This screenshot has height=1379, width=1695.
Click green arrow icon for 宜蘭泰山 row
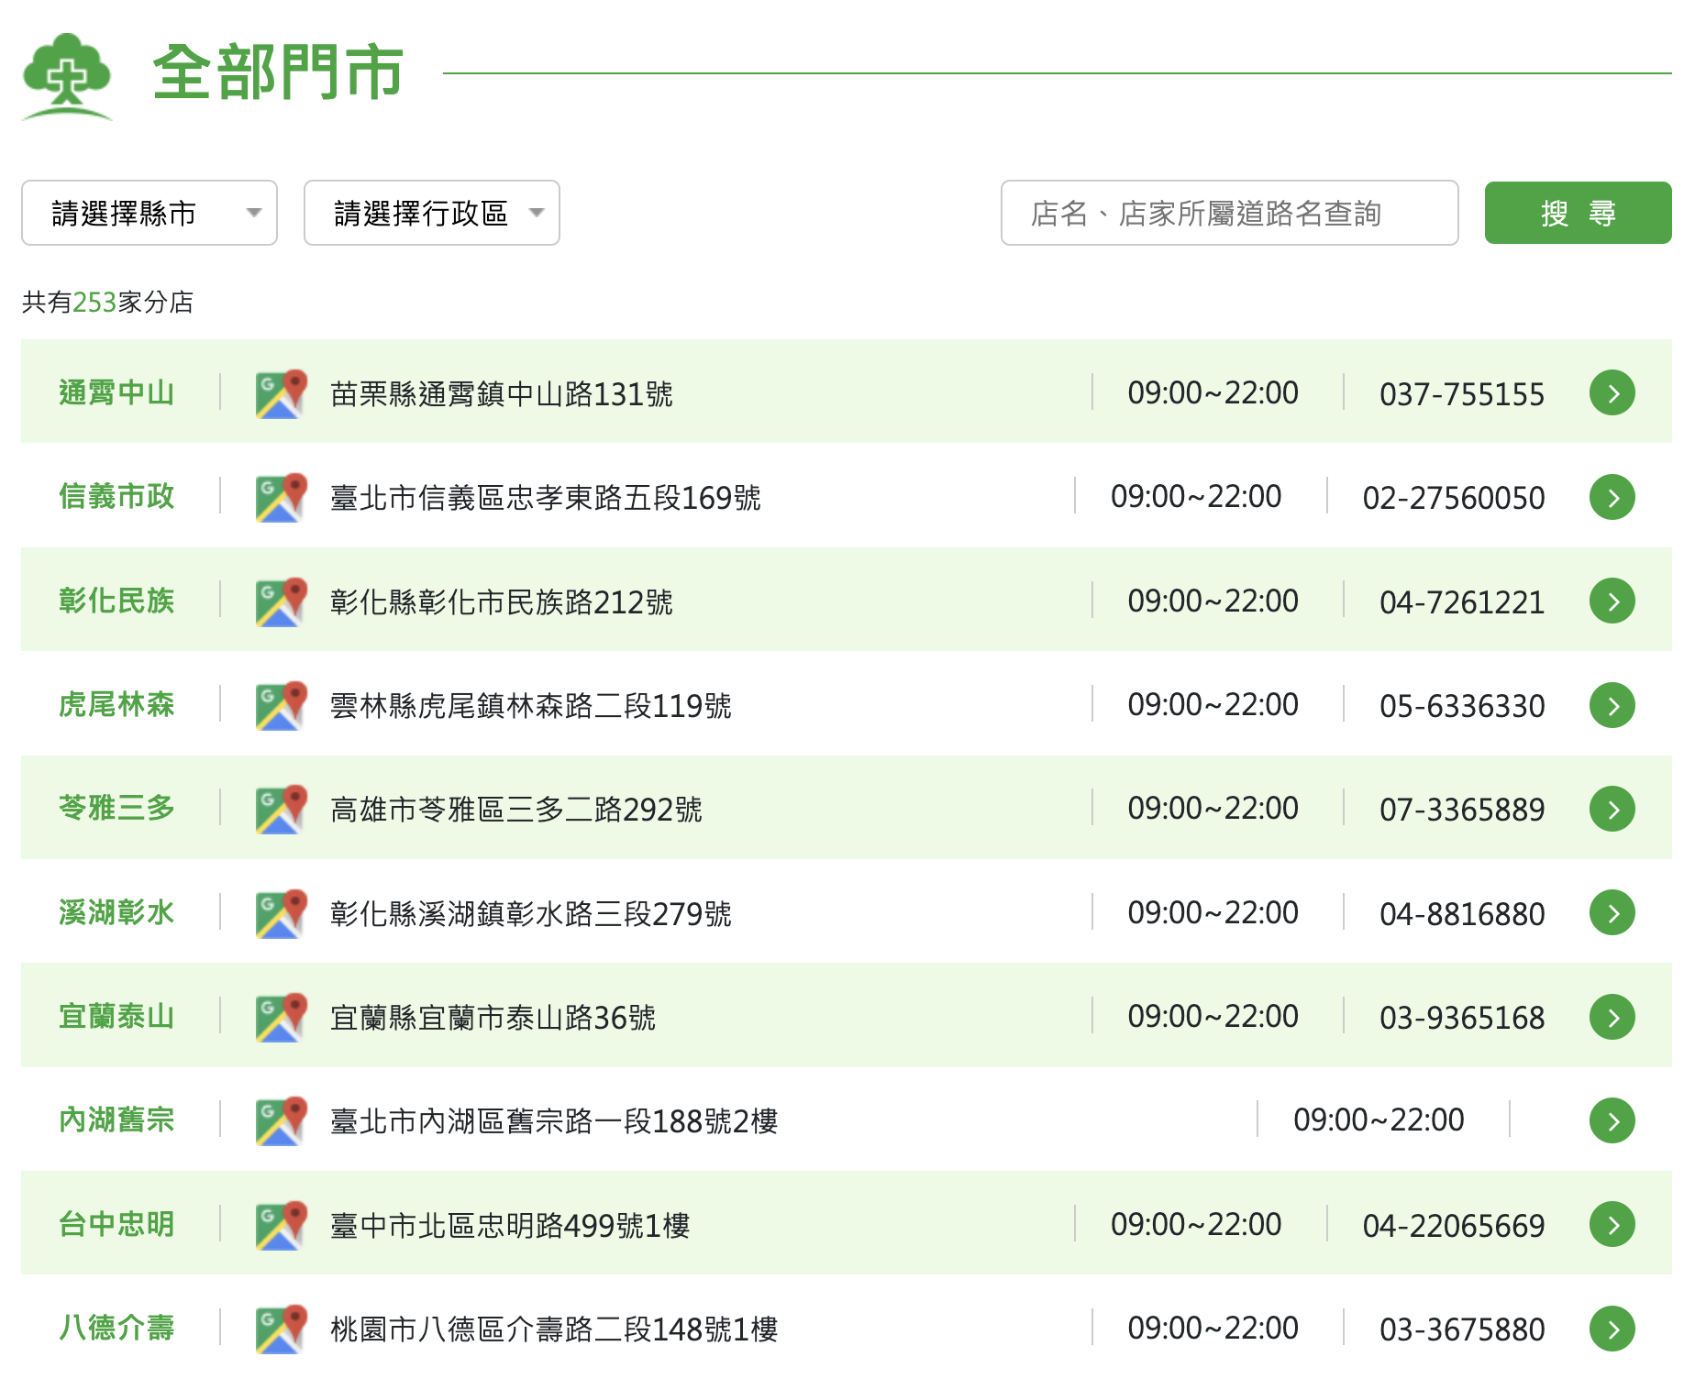[x=1612, y=1017]
